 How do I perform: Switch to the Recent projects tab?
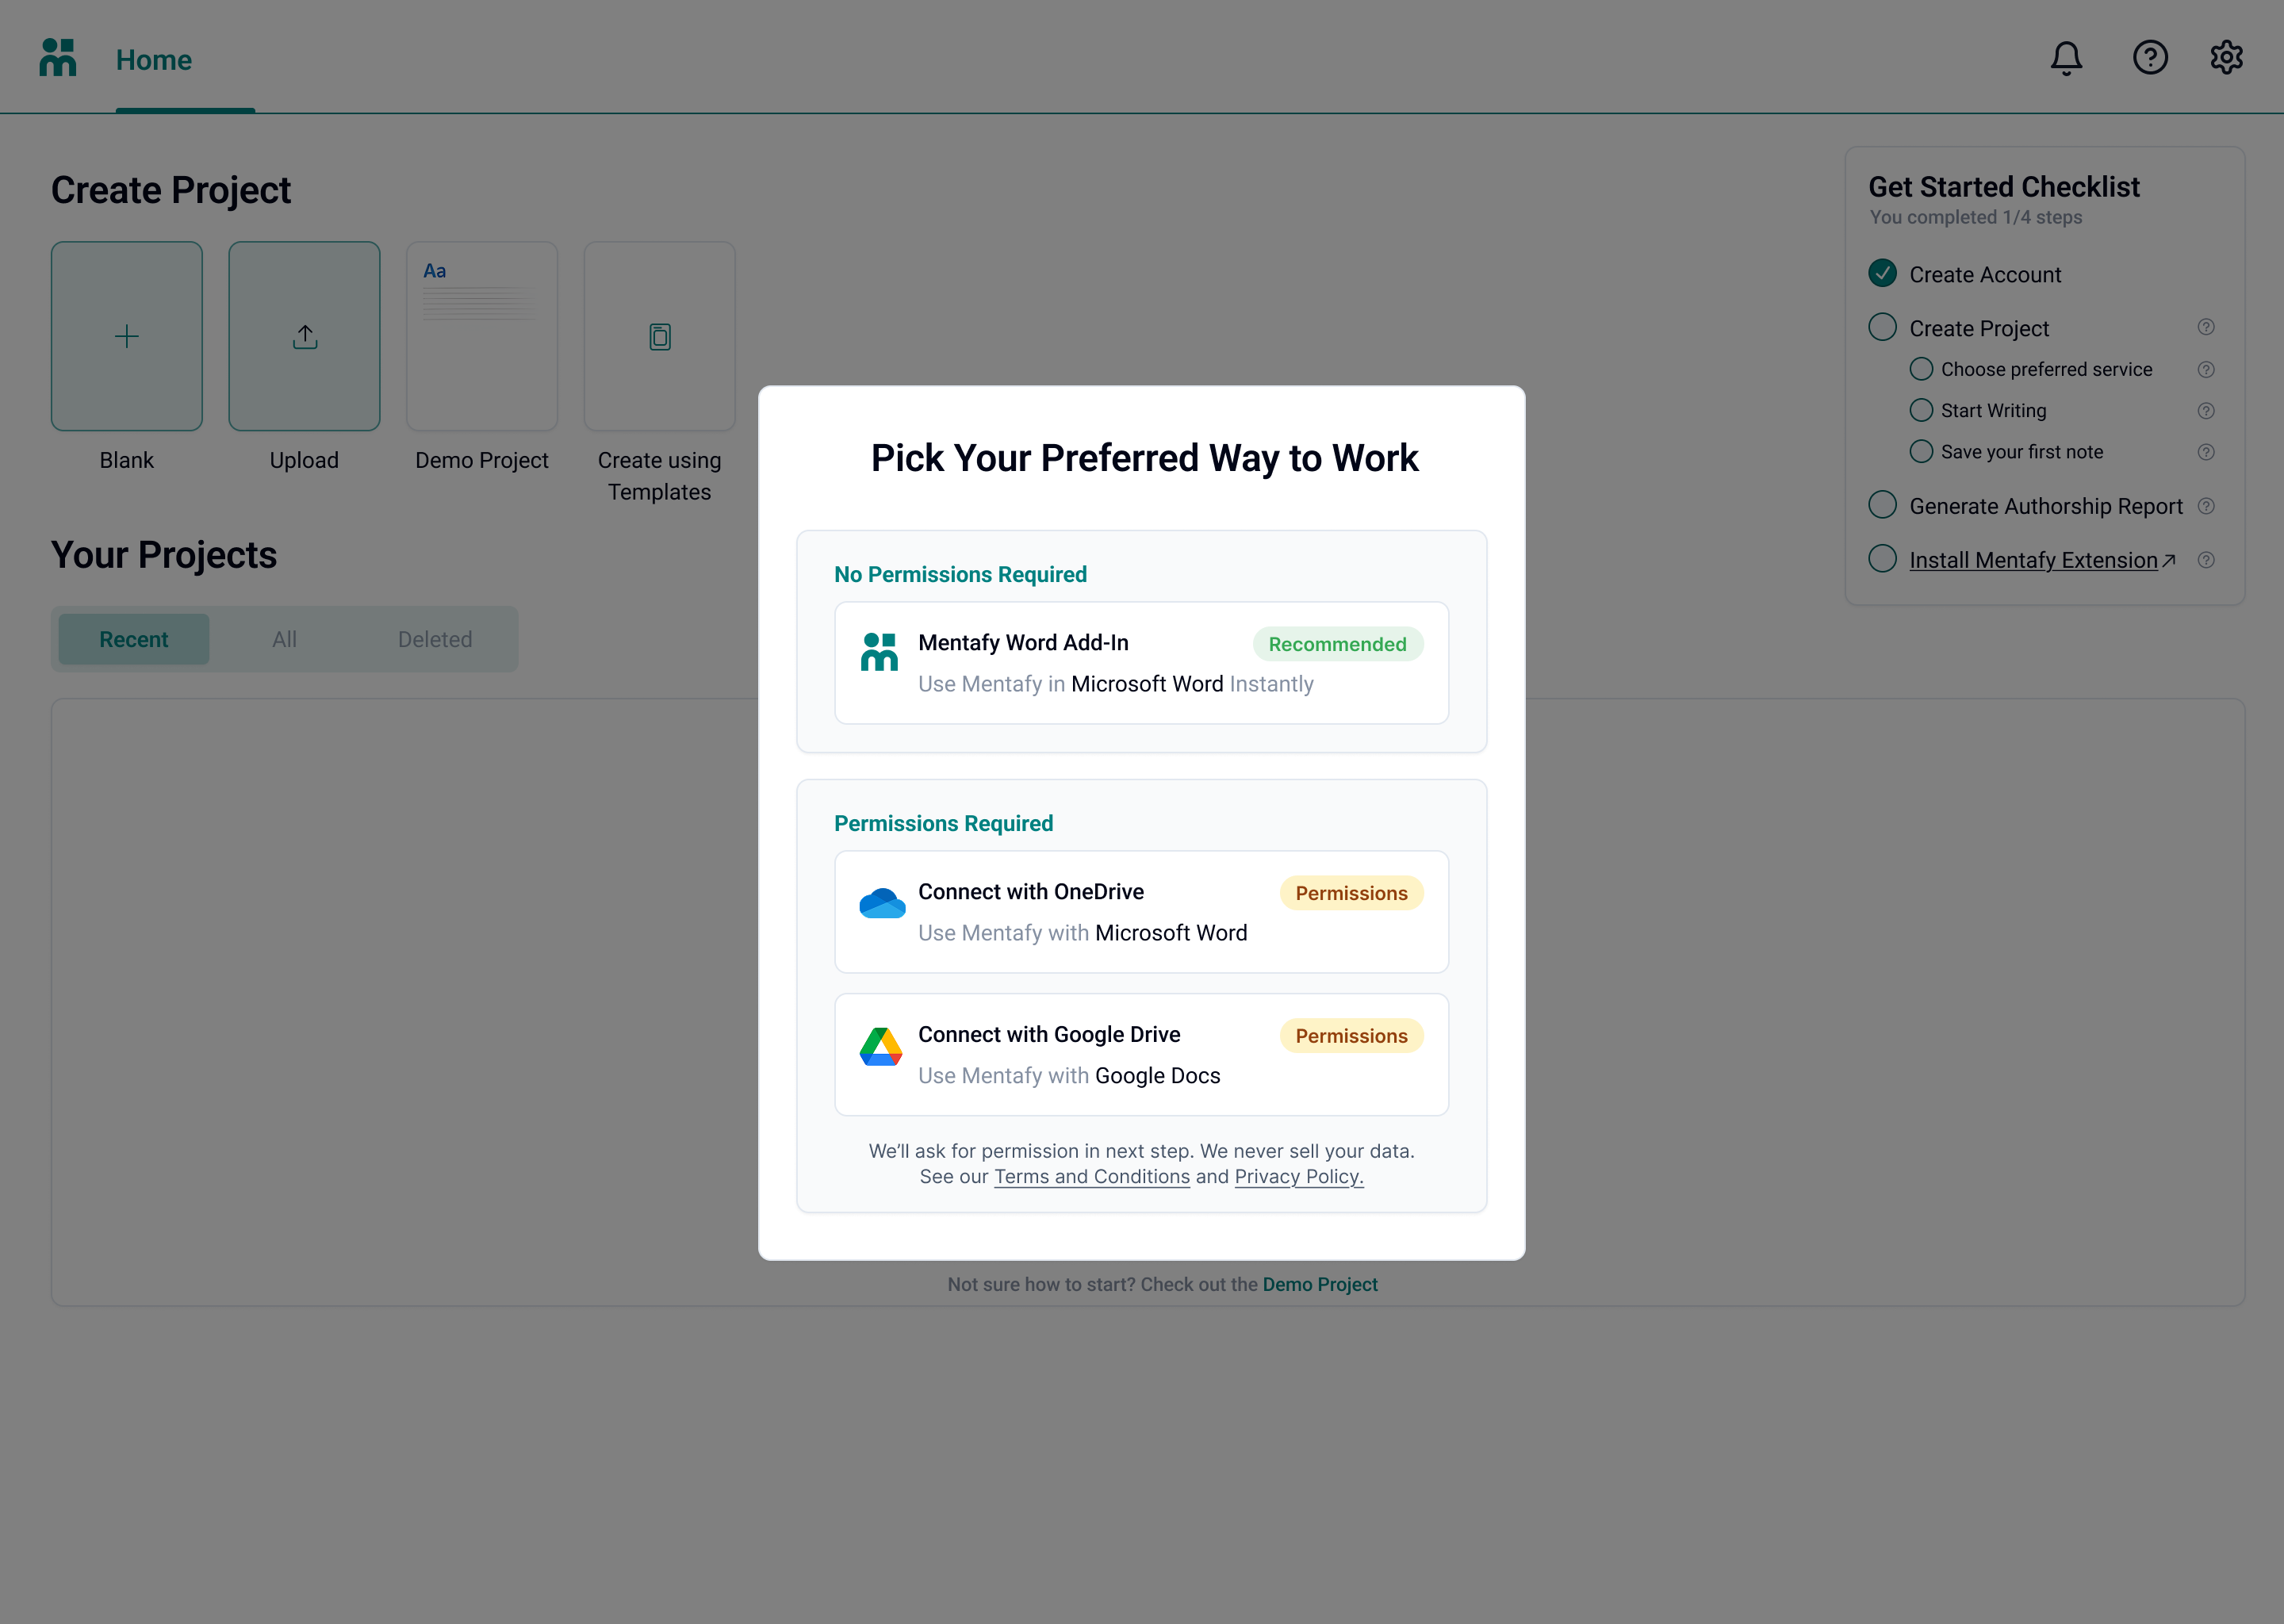click(x=134, y=639)
